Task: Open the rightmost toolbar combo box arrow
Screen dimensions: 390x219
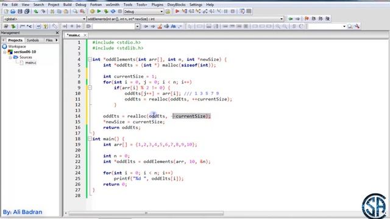Action: 344,26
